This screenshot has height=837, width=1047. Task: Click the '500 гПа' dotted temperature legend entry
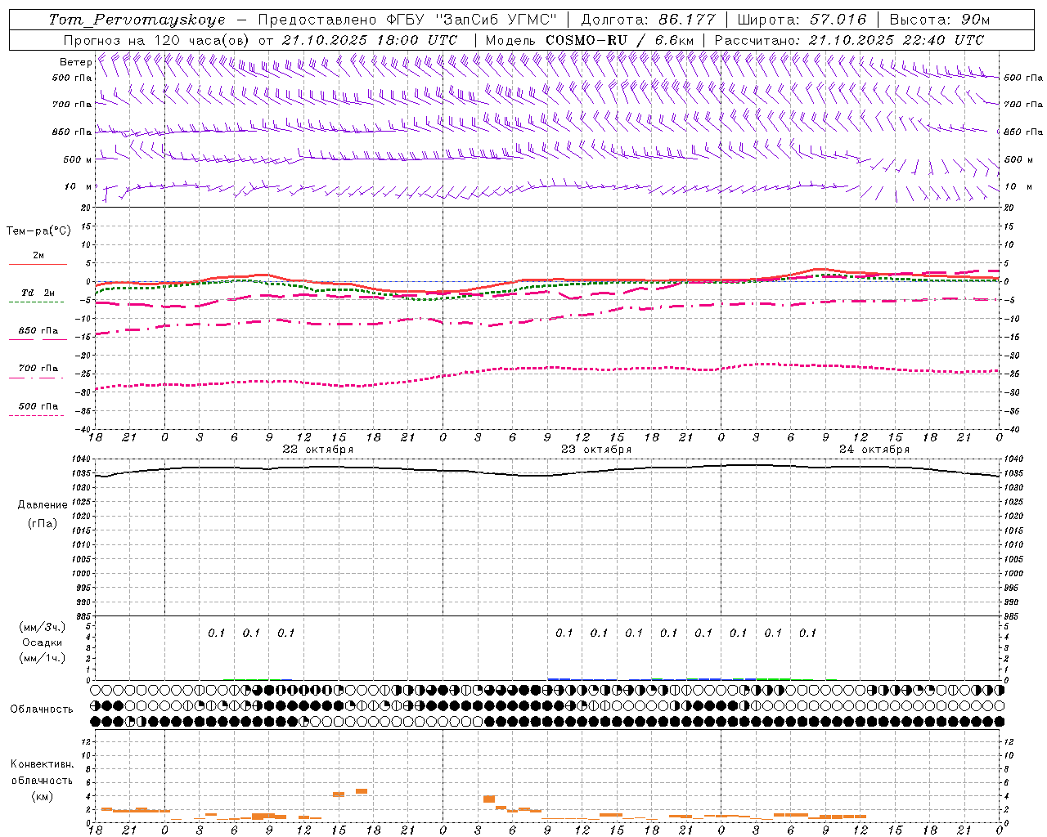click(x=38, y=406)
